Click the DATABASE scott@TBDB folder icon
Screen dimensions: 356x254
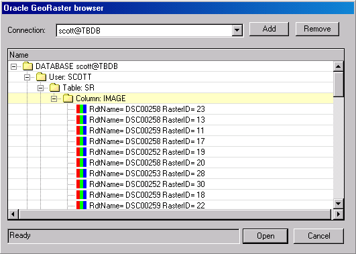28,66
